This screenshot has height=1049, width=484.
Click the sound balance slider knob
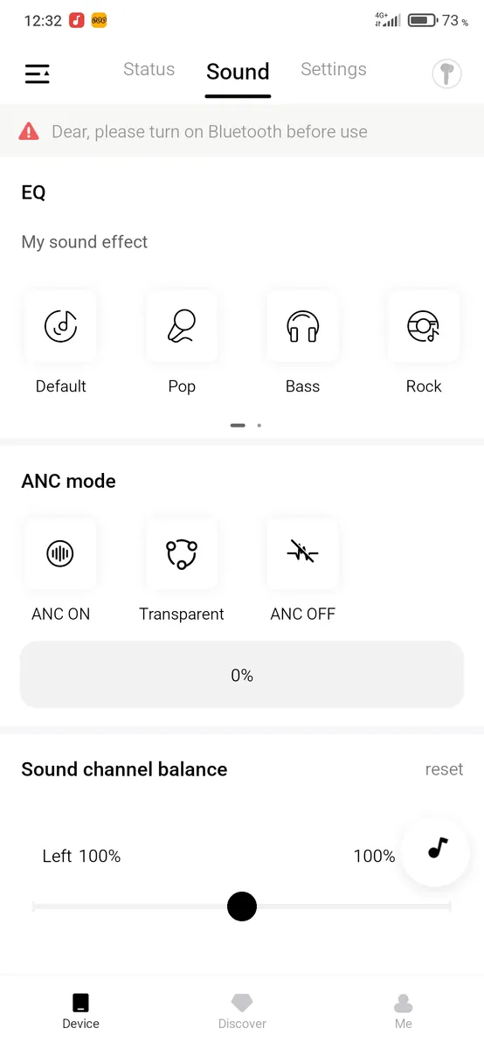point(242,907)
